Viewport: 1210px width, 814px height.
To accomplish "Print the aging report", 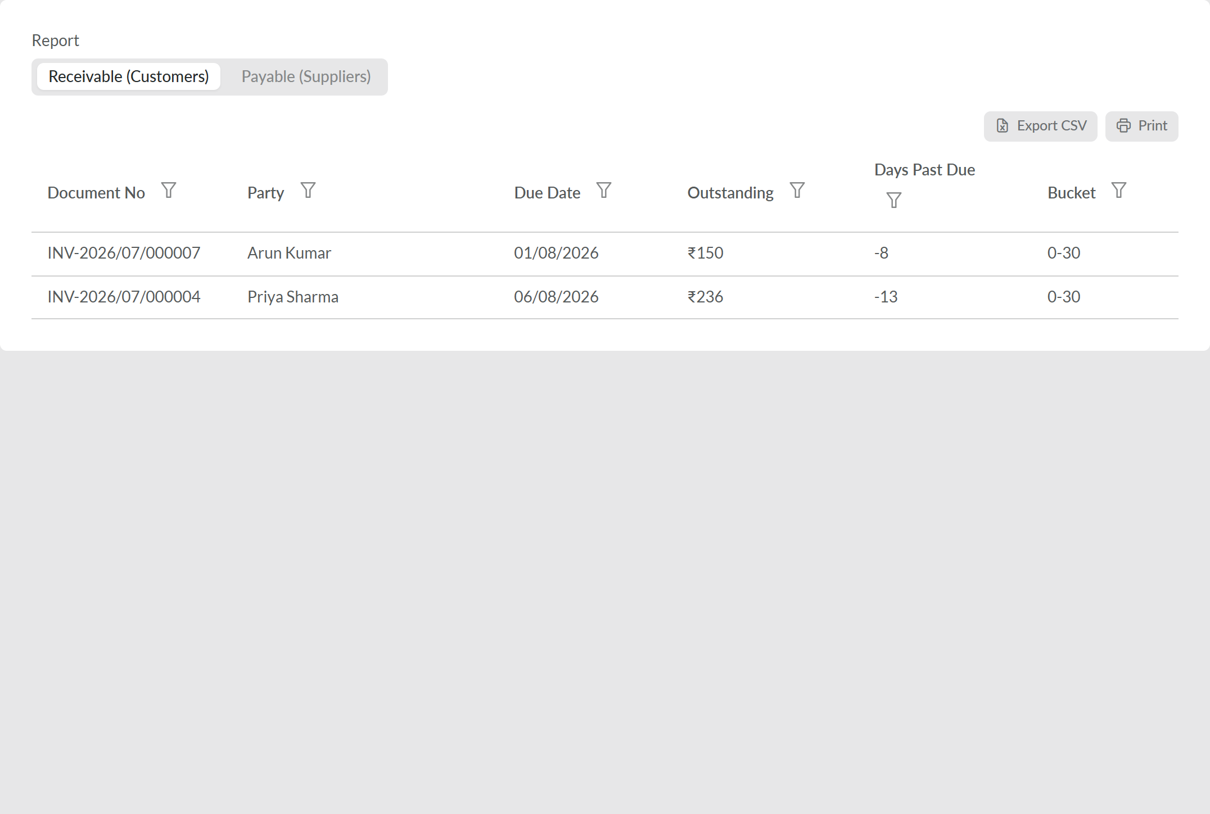I will (x=1141, y=126).
